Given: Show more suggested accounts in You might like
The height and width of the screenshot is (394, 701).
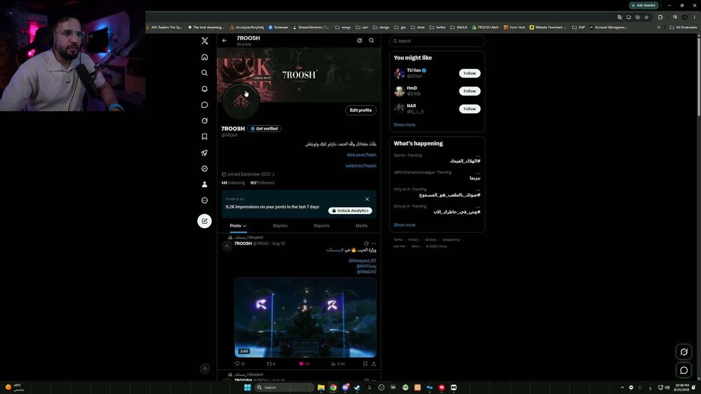Looking at the screenshot, I should (404, 125).
